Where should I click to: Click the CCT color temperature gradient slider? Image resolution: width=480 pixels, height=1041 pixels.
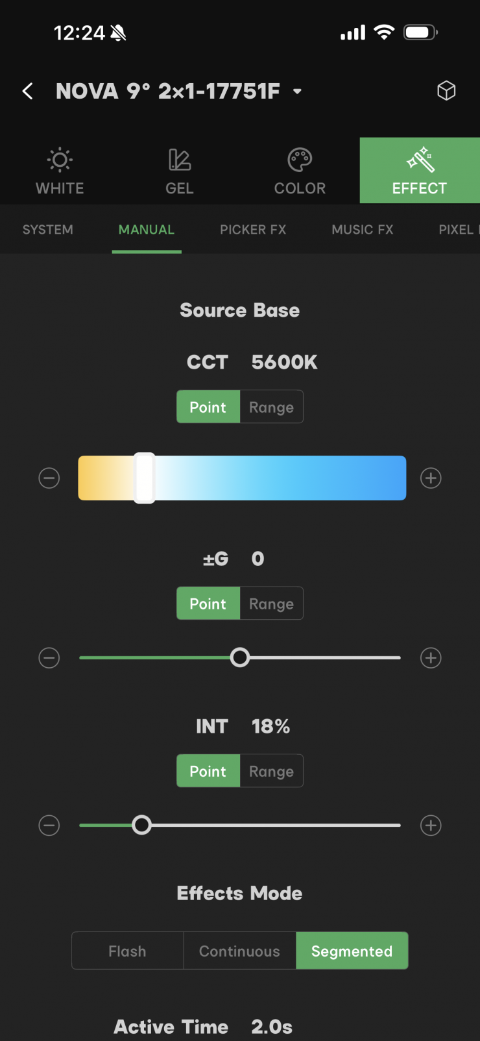point(242,478)
